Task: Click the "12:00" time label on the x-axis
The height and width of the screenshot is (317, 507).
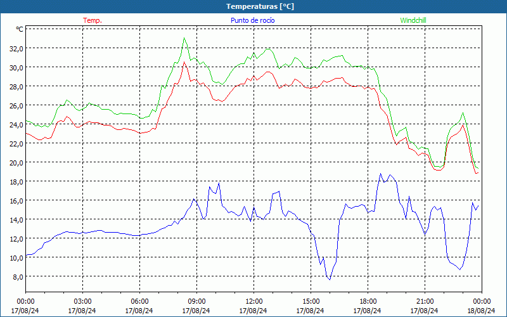Action: click(x=254, y=302)
